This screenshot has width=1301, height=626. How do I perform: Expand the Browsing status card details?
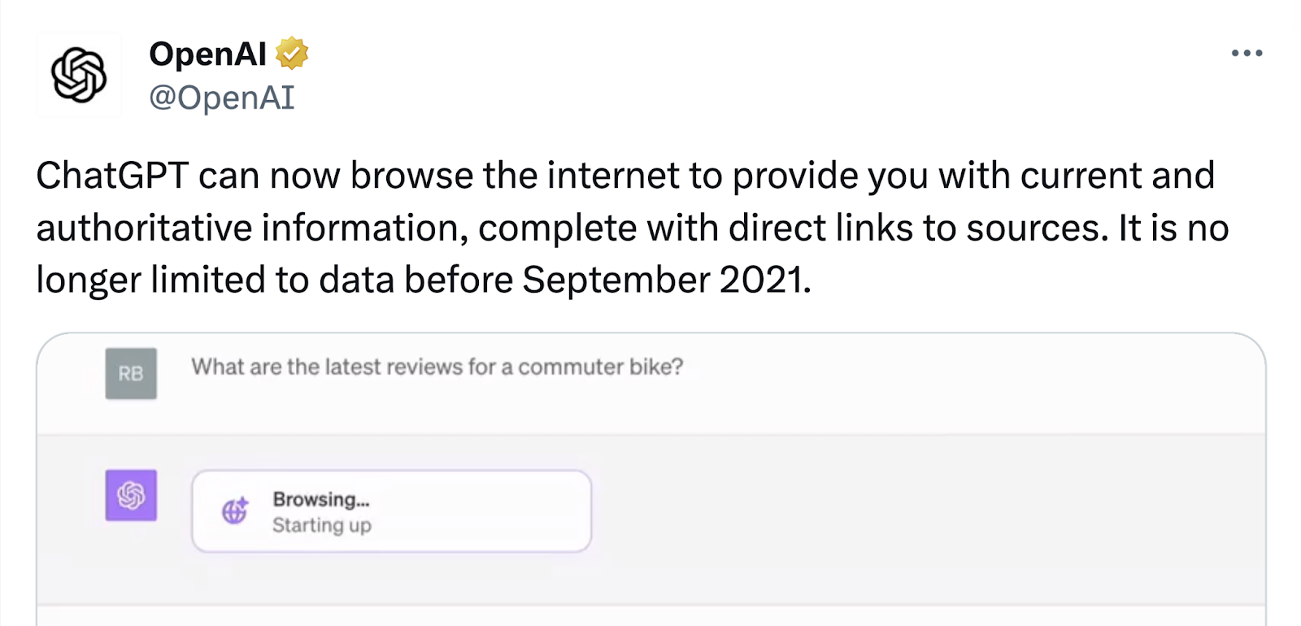tap(390, 511)
